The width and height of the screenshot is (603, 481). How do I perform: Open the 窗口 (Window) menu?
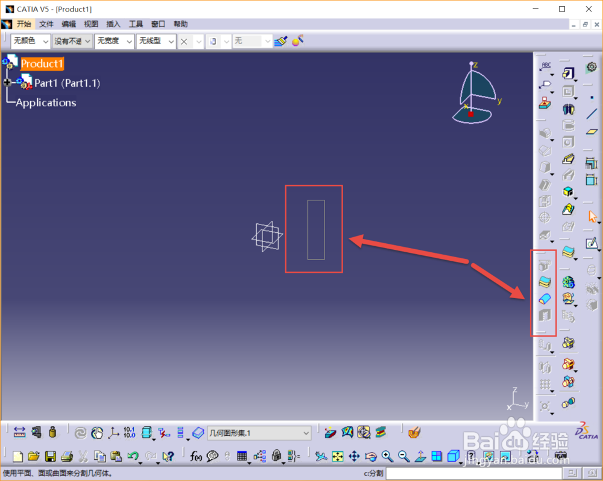coord(158,24)
